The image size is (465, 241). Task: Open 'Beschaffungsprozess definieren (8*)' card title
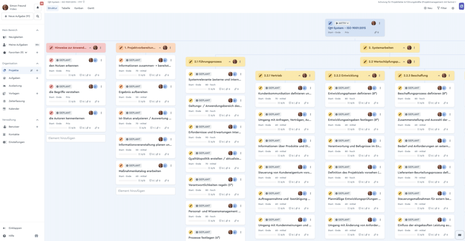click(422, 93)
